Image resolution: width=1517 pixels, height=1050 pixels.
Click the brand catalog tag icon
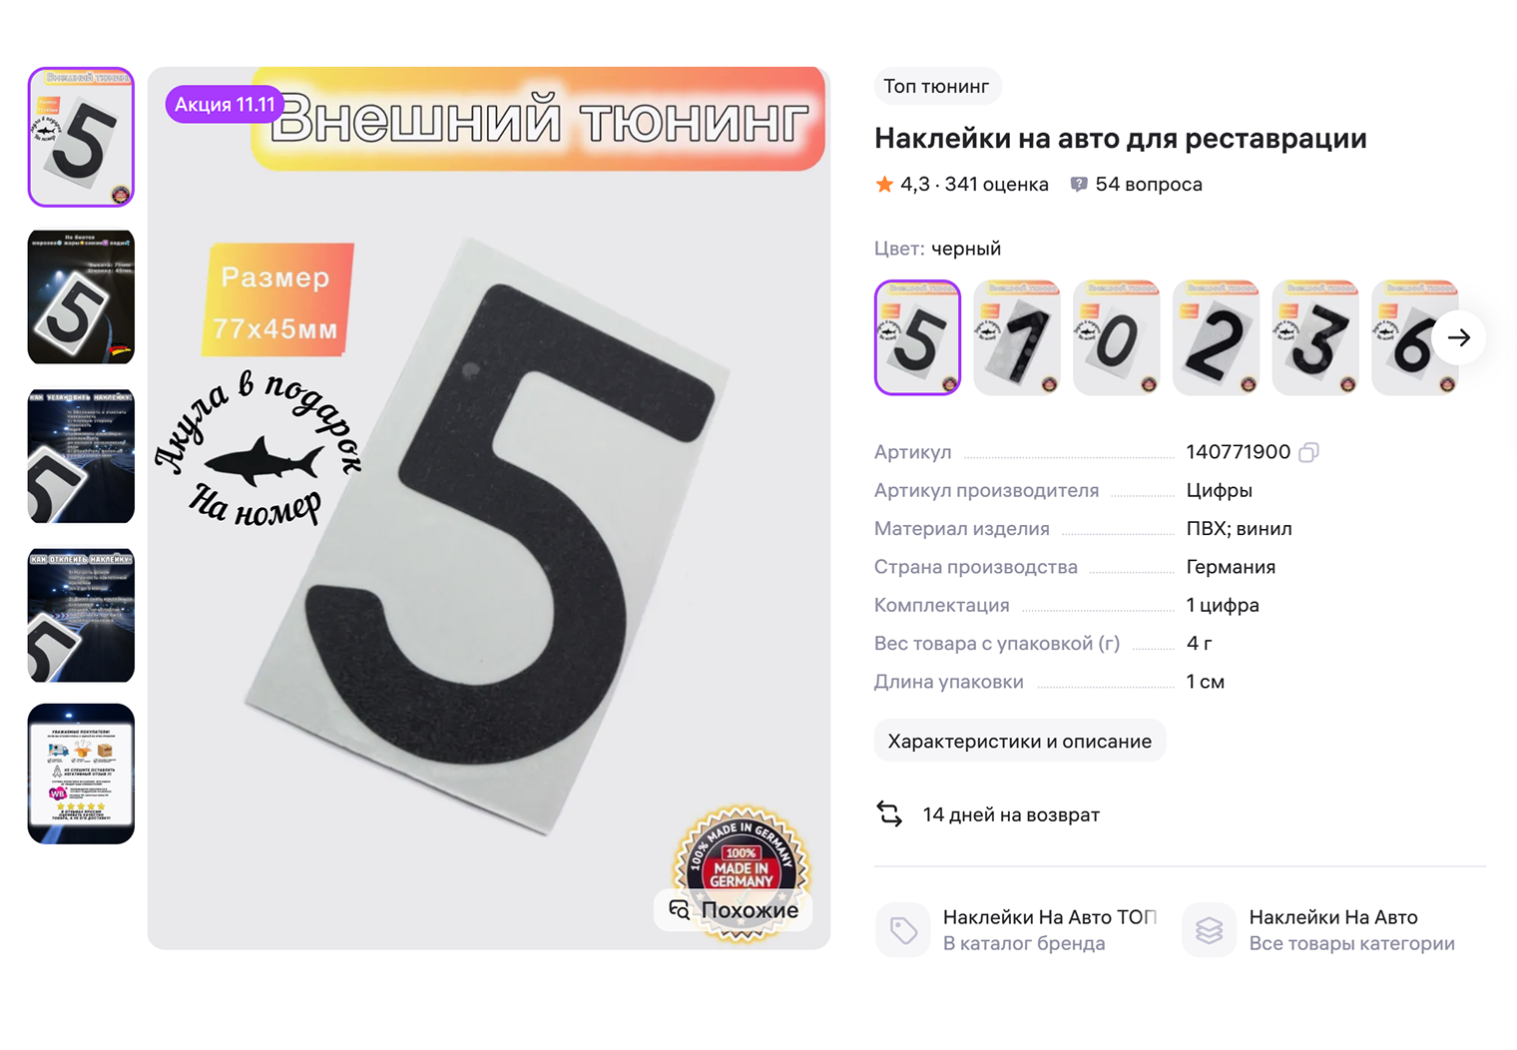coord(903,930)
